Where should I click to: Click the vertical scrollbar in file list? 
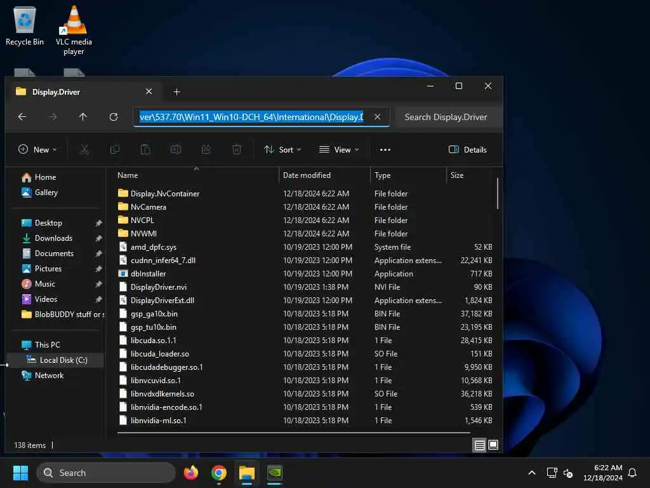(498, 193)
